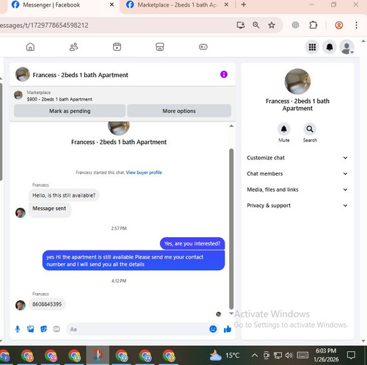
Task: Open taskbar clock showing 6:03 PM
Action: click(326, 355)
